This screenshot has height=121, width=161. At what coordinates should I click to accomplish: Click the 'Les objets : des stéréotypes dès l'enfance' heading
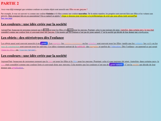(x=32, y=38)
